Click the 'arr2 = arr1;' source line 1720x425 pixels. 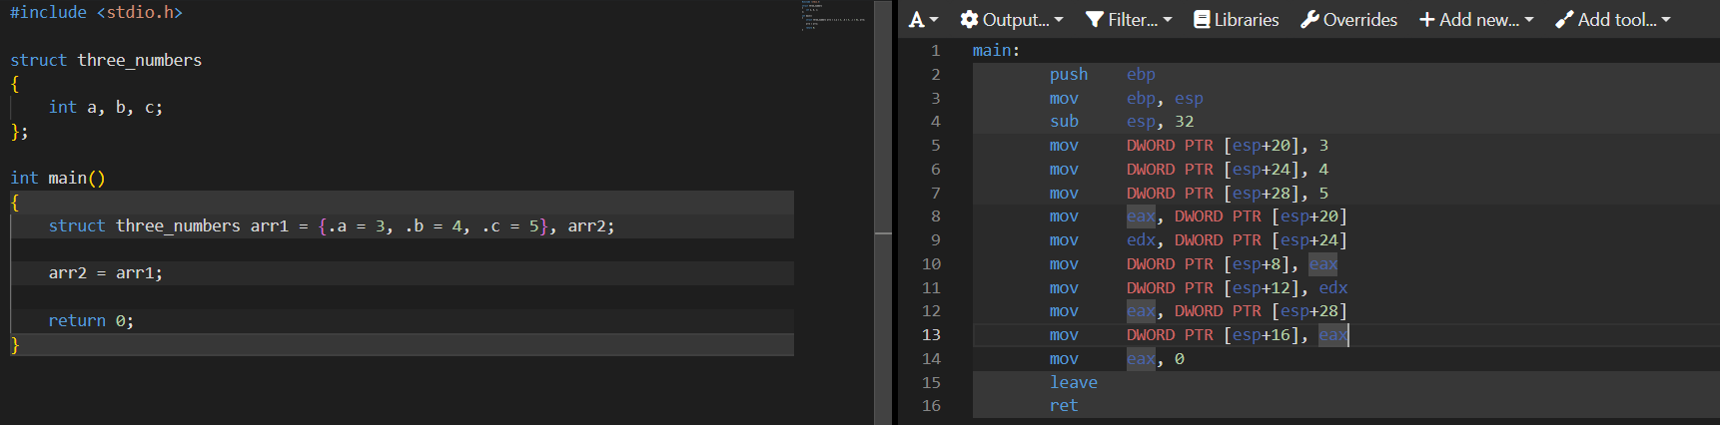105,273
